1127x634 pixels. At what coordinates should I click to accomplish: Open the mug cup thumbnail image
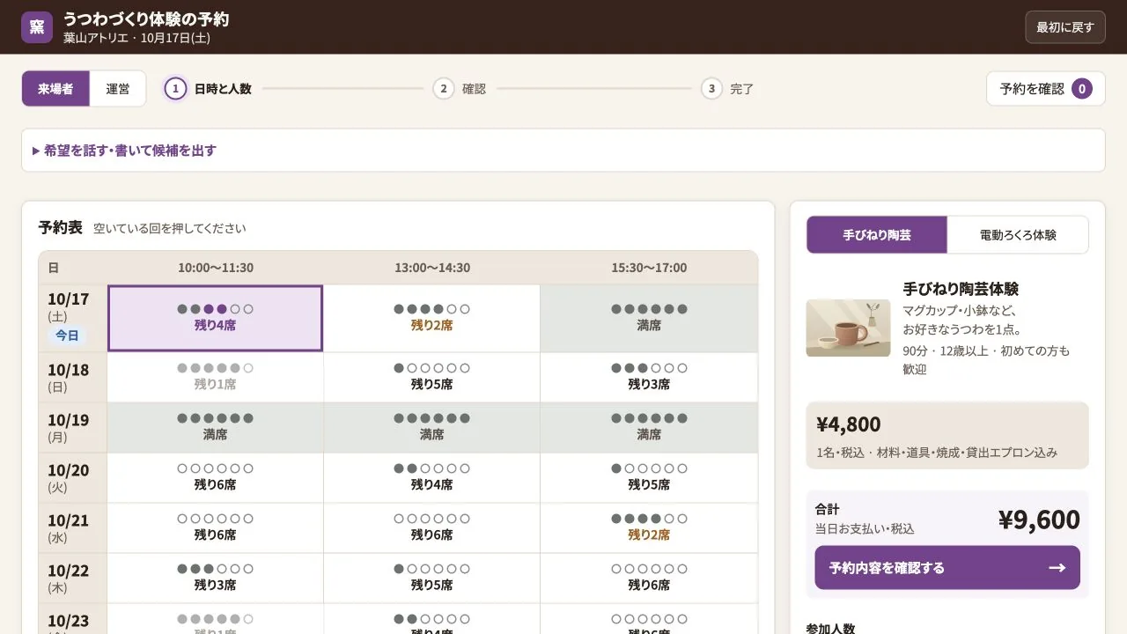pyautogui.click(x=848, y=328)
